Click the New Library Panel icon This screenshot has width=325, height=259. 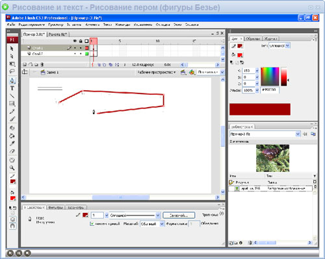tap(313, 134)
